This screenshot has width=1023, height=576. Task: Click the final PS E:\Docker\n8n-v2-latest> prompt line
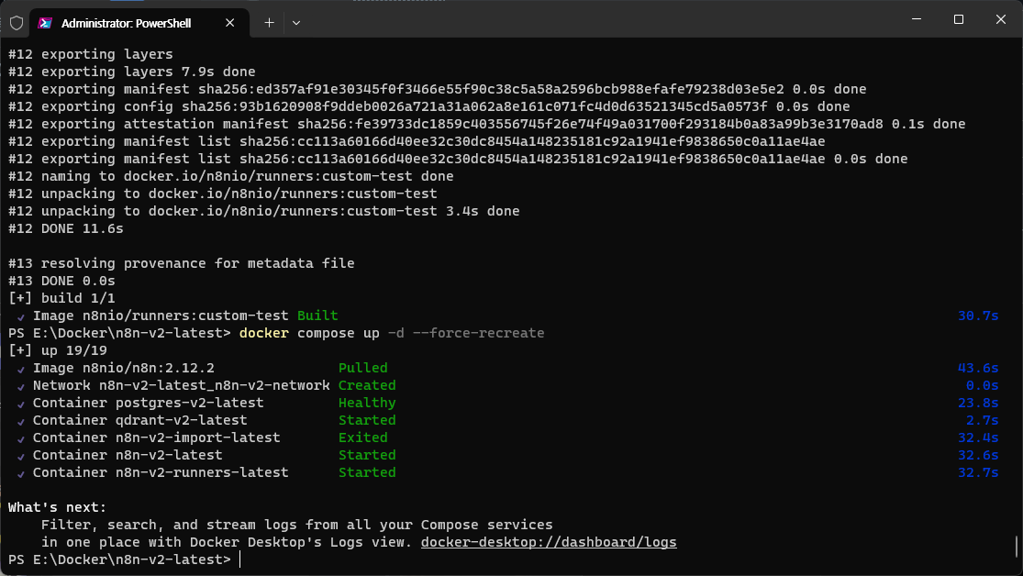tap(119, 559)
